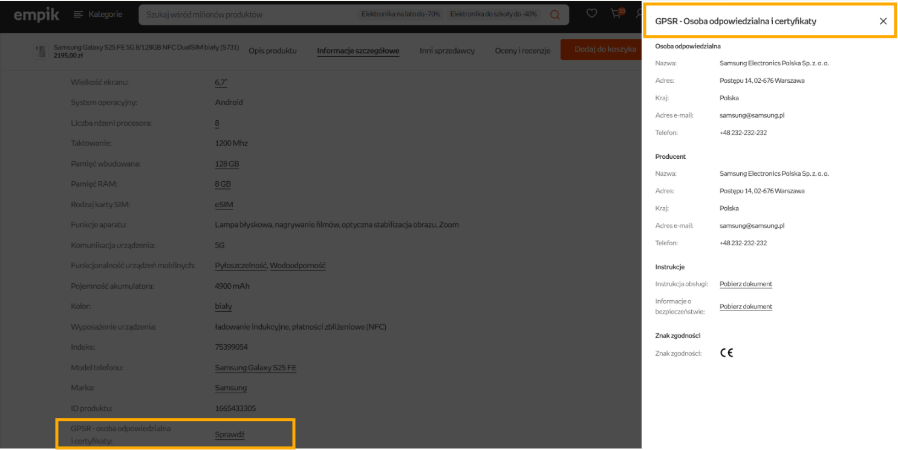Image resolution: width=898 pixels, height=450 pixels.
Task: Click the Dodaj do koszyka button
Action: click(601, 50)
